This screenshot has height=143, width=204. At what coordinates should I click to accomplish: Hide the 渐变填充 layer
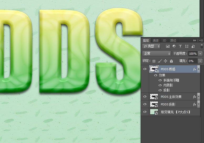pyautogui.click(x=145, y=112)
